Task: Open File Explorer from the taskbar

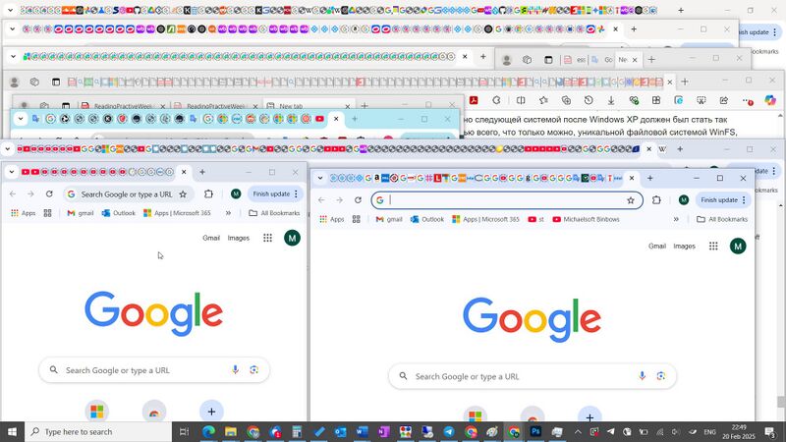Action: pyautogui.click(x=231, y=431)
